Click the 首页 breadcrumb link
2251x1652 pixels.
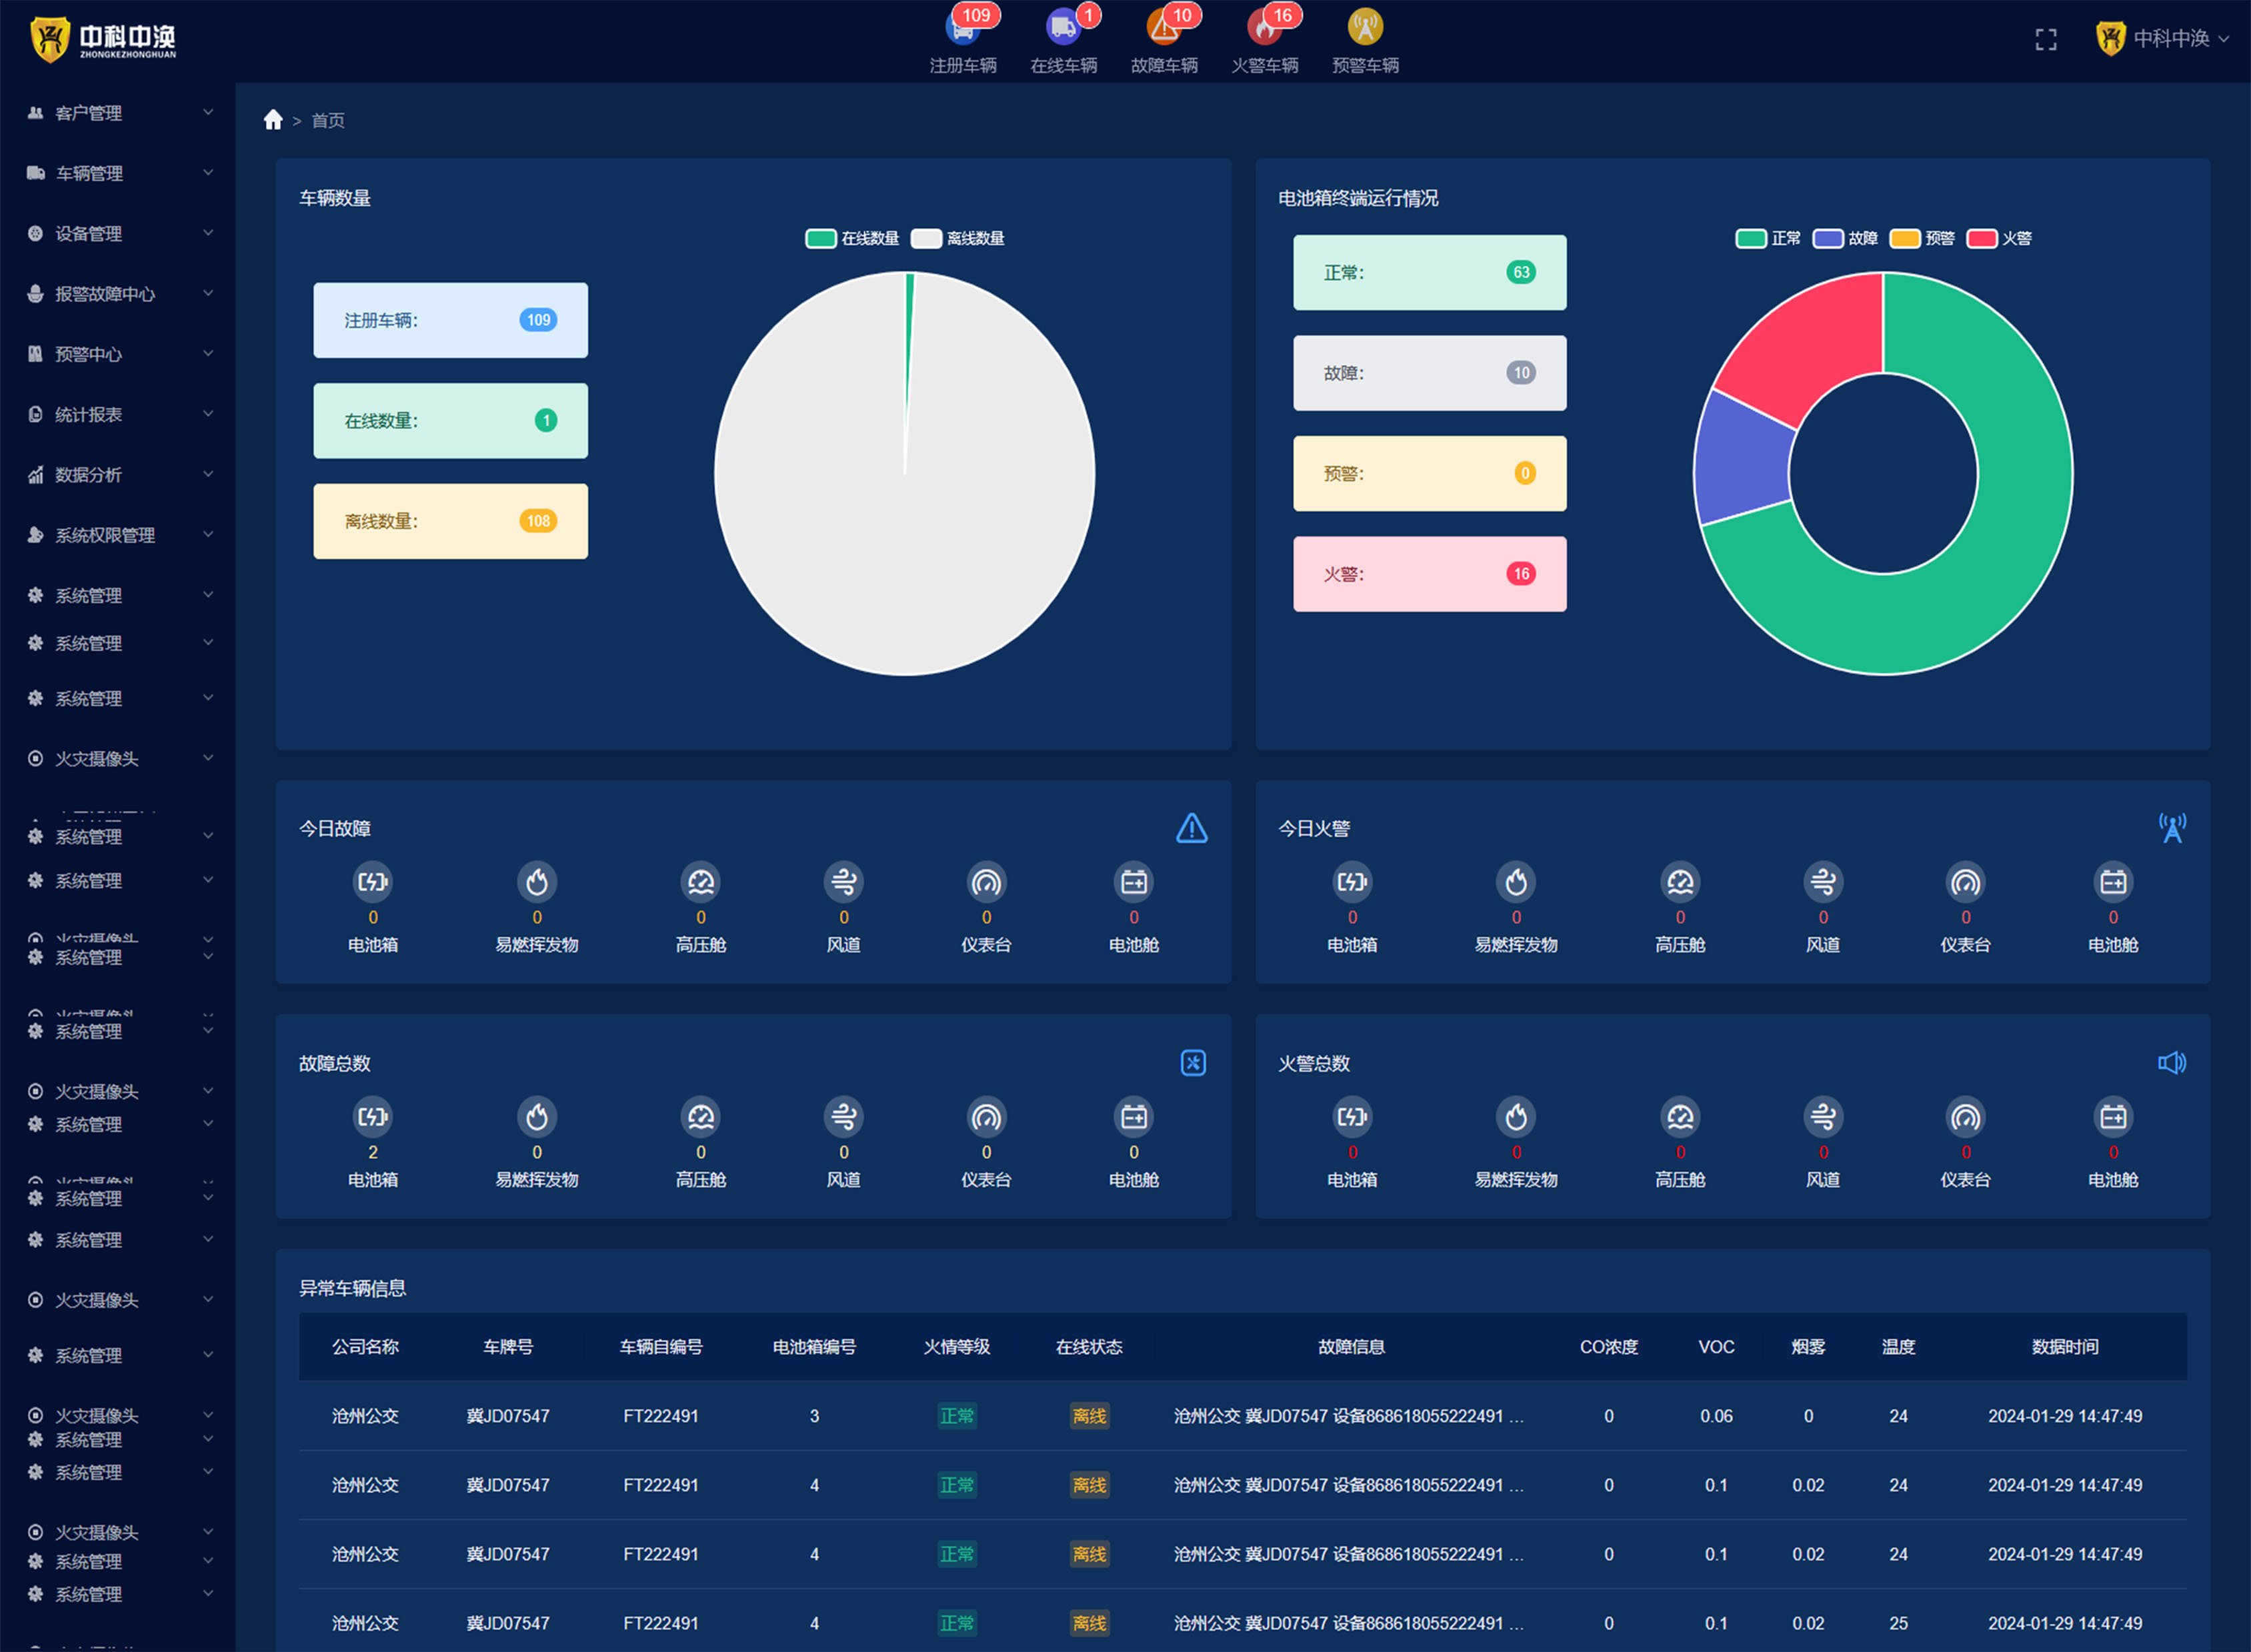point(328,121)
